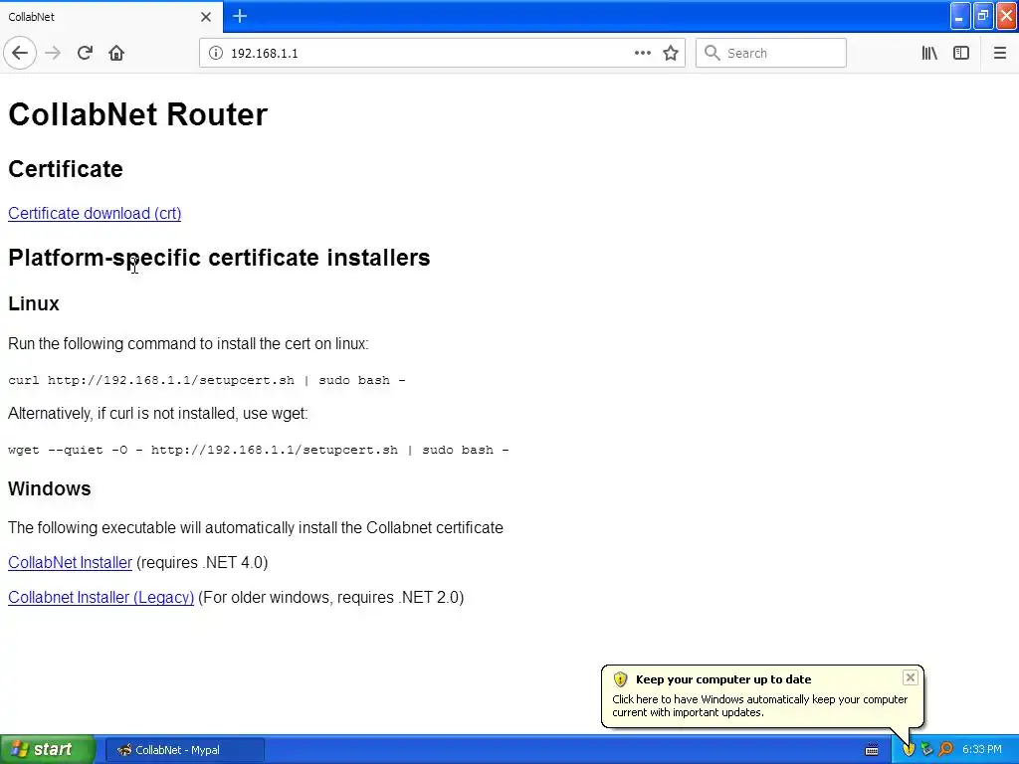This screenshot has height=764, width=1019.
Task: Open the page actions three-dot menu
Action: pyautogui.click(x=642, y=53)
